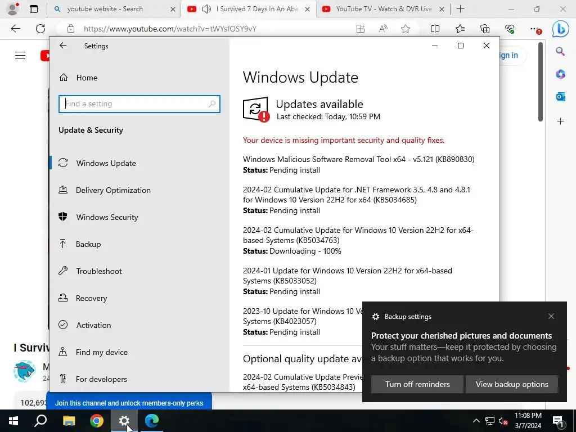Add a sidebar app with plus icon

560,121
